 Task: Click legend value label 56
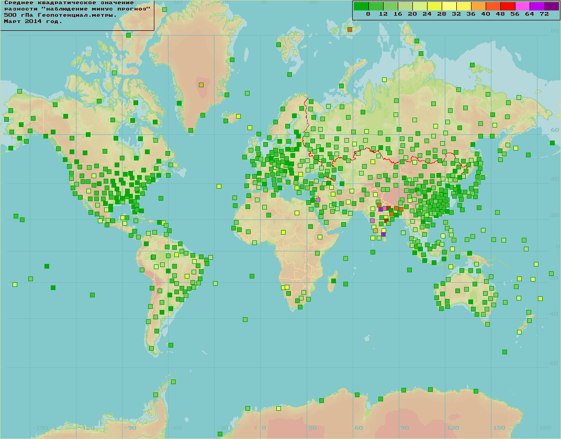click(x=515, y=14)
